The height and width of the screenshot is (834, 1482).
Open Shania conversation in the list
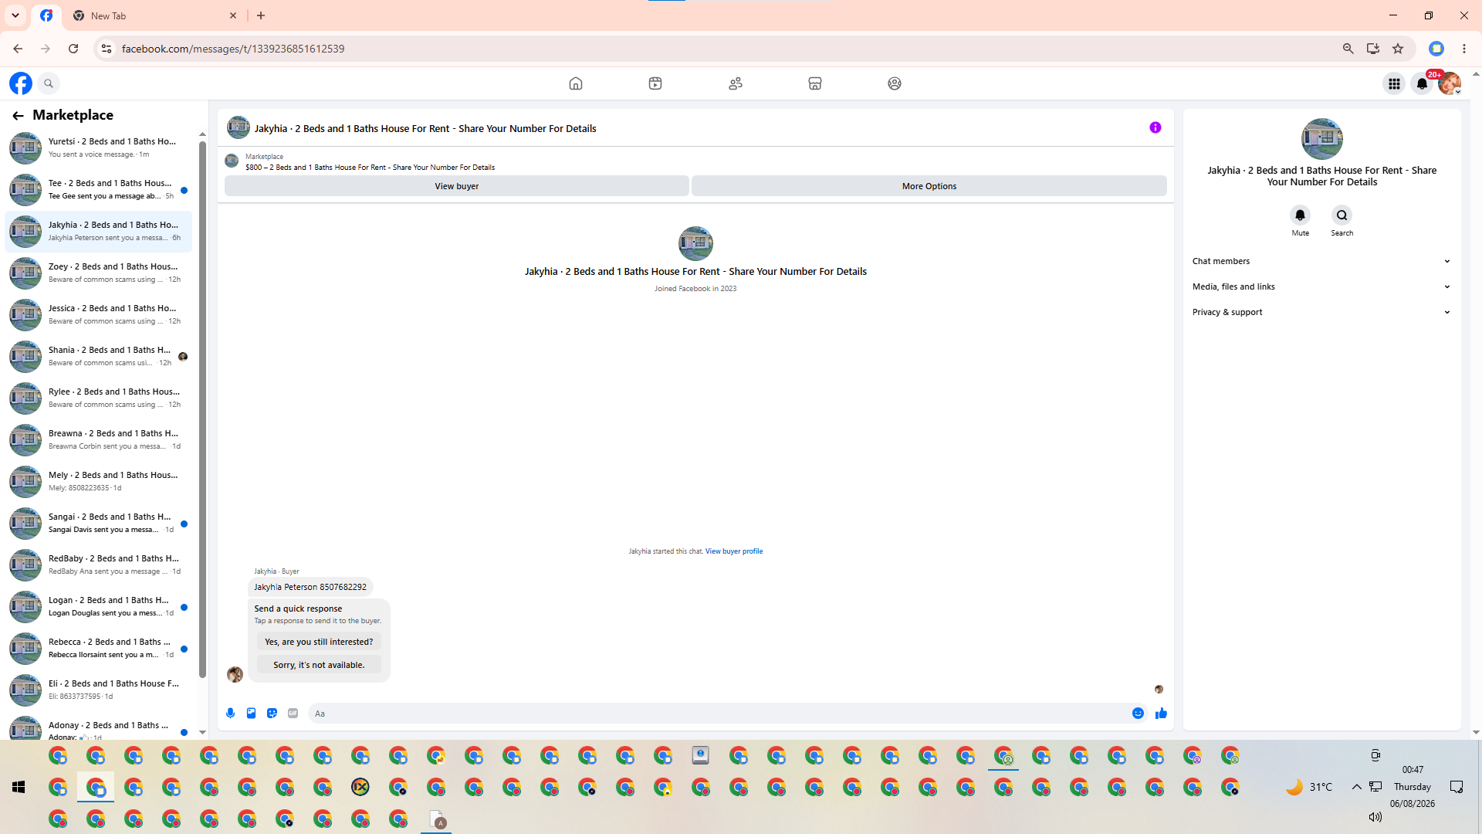[x=99, y=356]
